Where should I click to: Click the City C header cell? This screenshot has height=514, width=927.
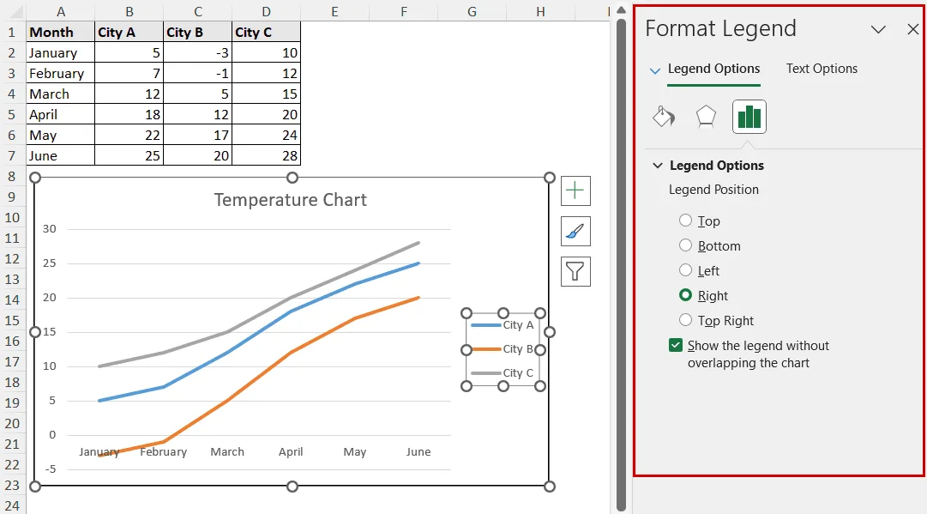tap(266, 32)
